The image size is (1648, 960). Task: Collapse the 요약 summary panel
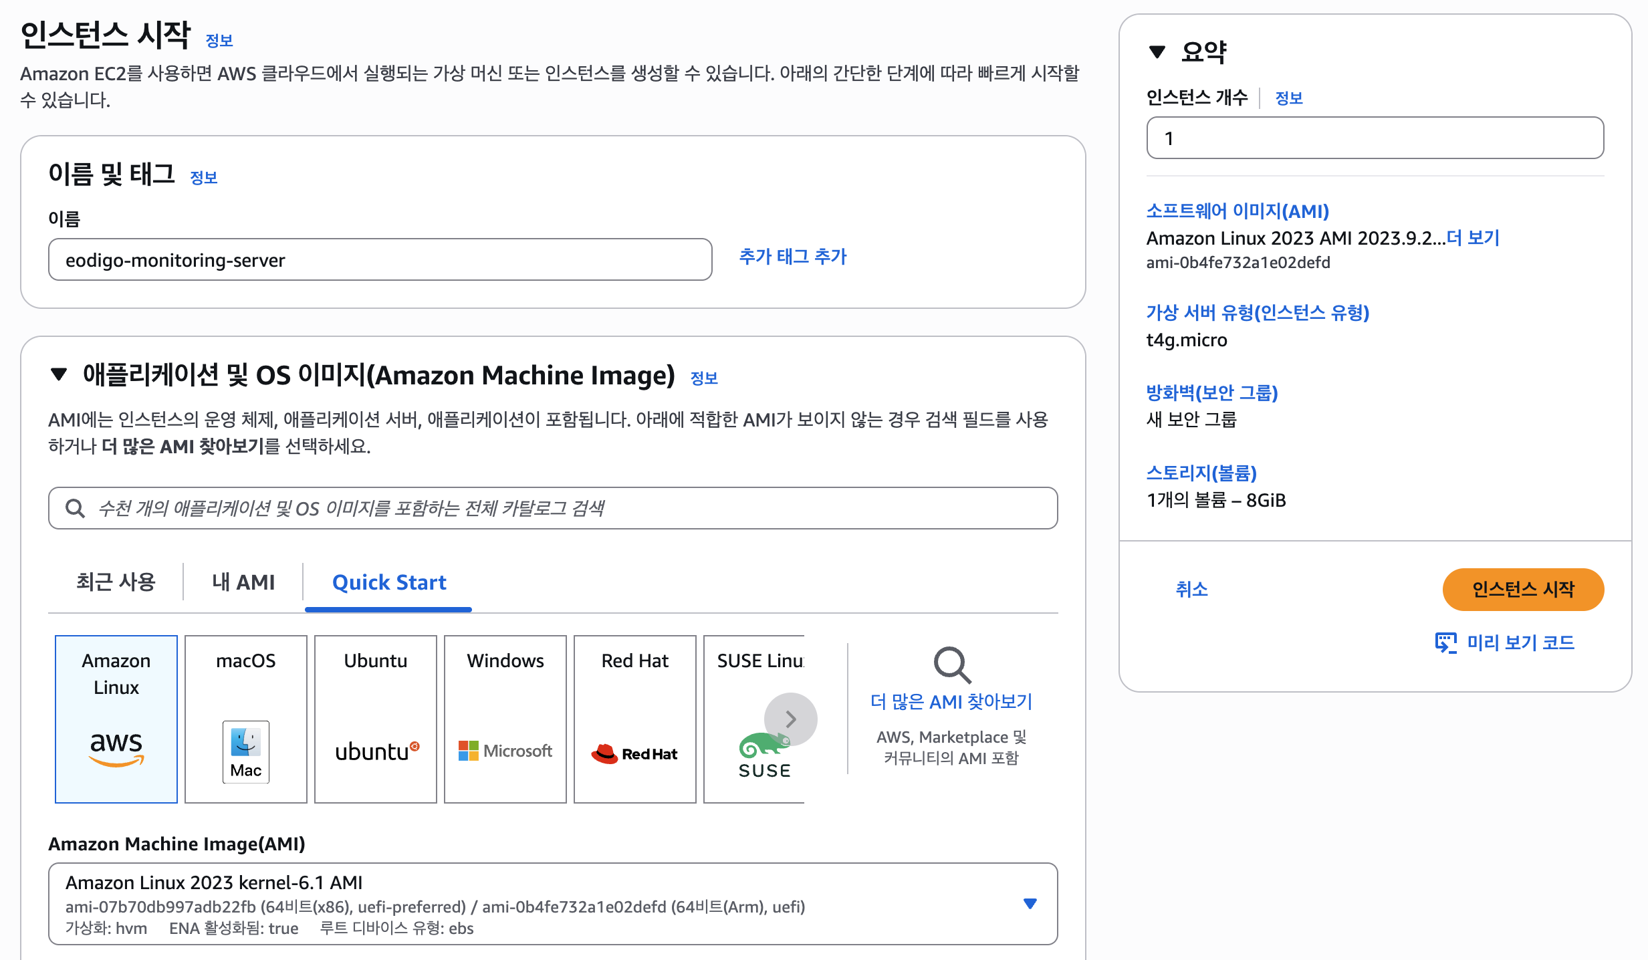1157,51
